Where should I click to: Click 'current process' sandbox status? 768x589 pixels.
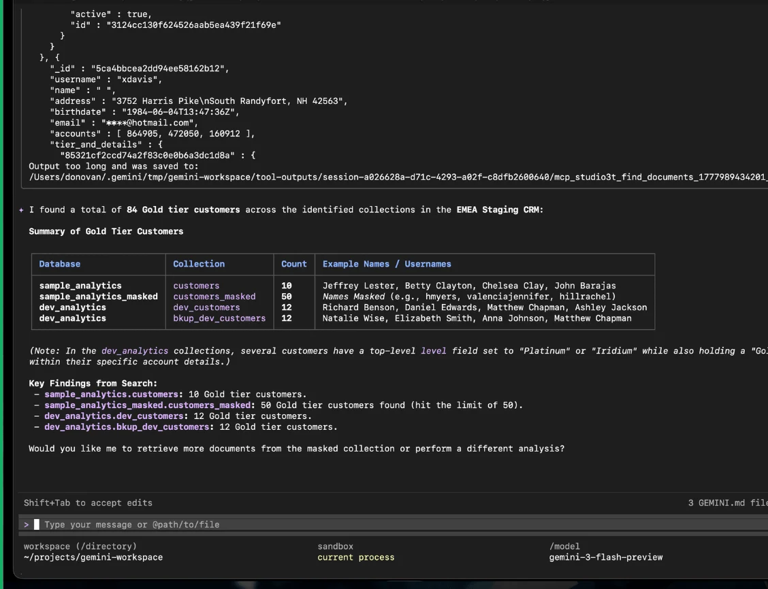click(356, 557)
